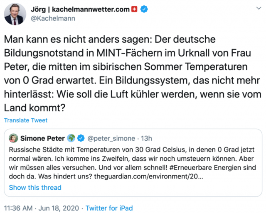Click the Swiss flag emoji beside Jörg's name
Image resolution: width=266 pixels, height=213 pixels.
click(134, 9)
